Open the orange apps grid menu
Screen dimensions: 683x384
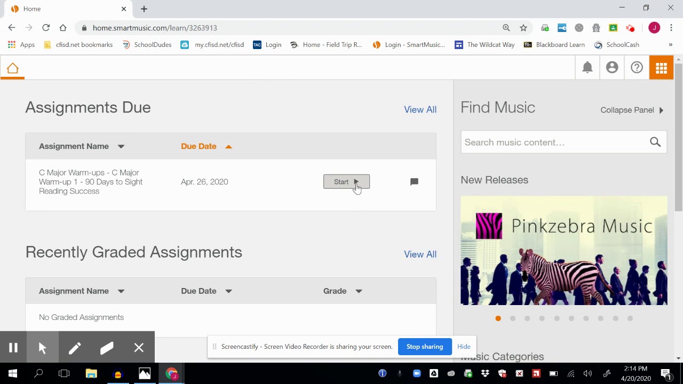(661, 68)
